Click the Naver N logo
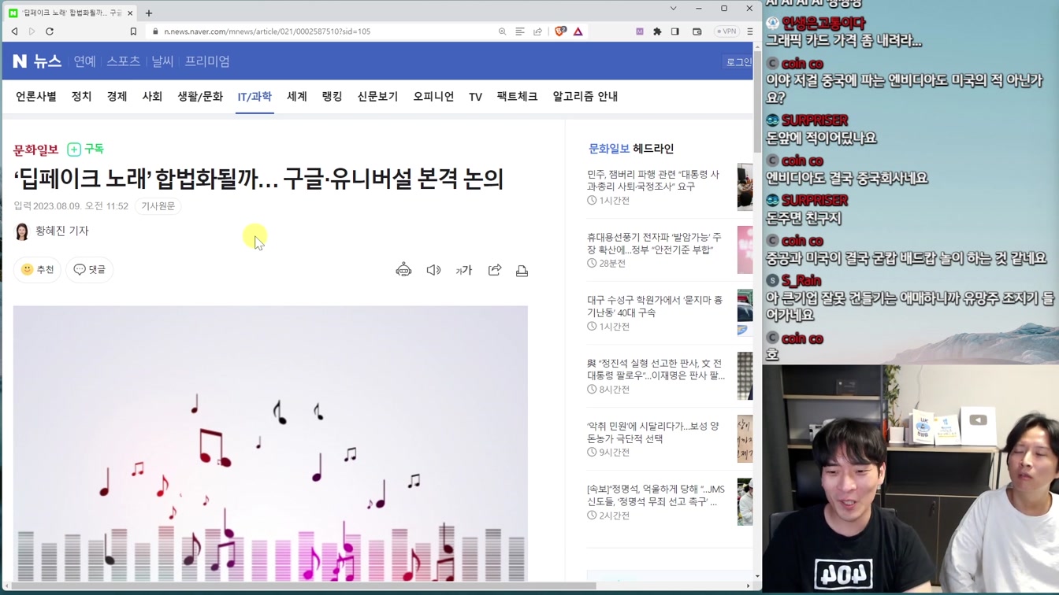Image resolution: width=1059 pixels, height=595 pixels. [20, 61]
